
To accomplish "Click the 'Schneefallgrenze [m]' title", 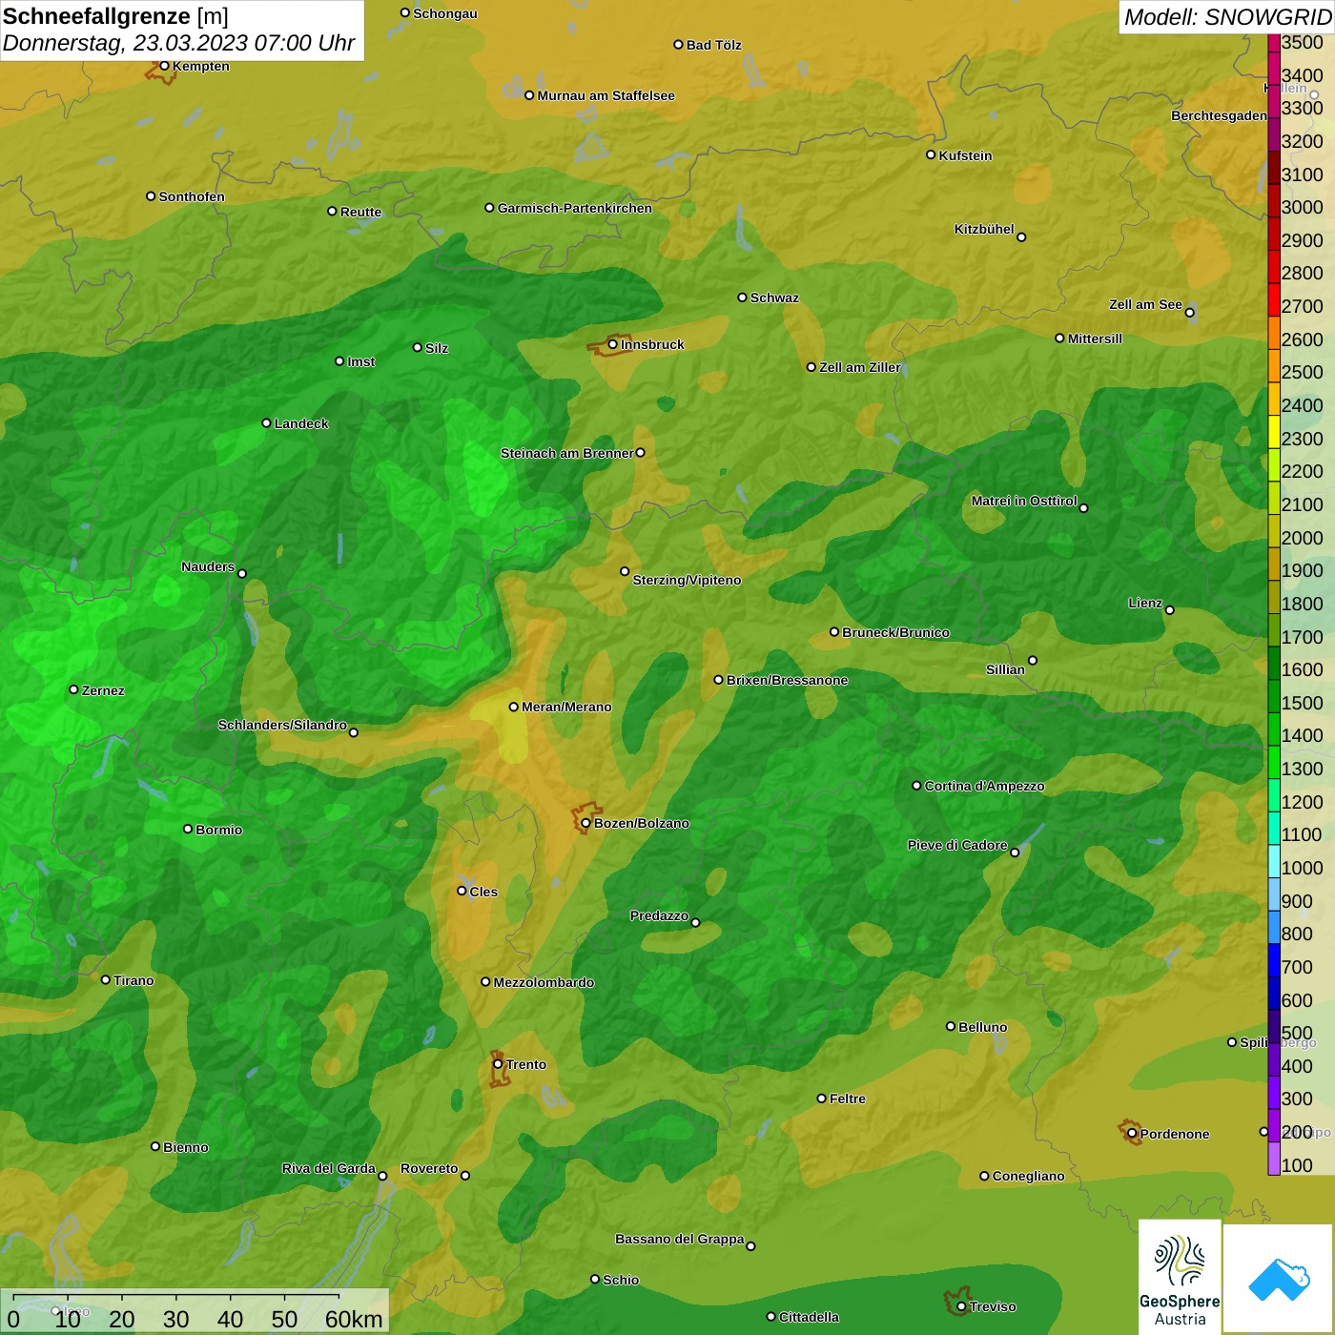I will point(116,16).
